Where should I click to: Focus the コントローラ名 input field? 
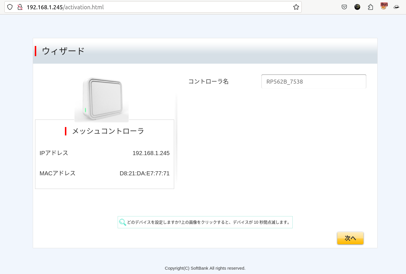(314, 82)
